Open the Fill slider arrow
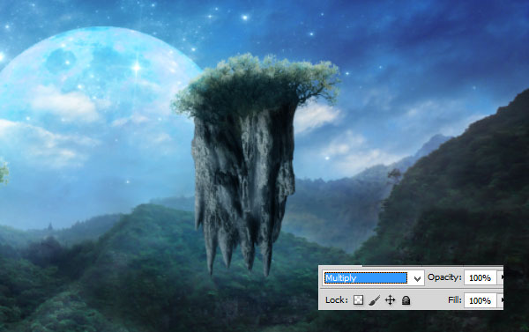The width and height of the screenshot is (529, 332). [x=502, y=300]
